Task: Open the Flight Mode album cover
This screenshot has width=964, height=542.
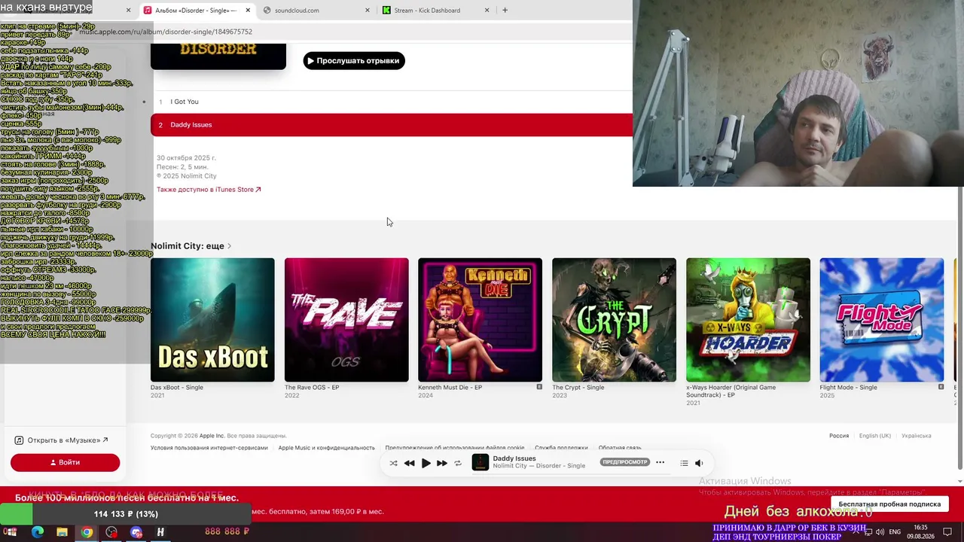Action: click(x=881, y=320)
